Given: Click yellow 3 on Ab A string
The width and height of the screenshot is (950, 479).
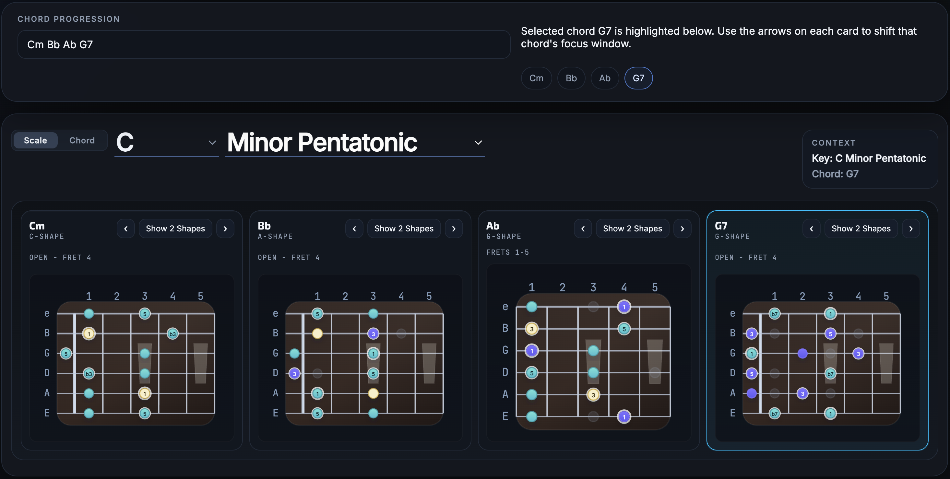Looking at the screenshot, I should point(593,395).
